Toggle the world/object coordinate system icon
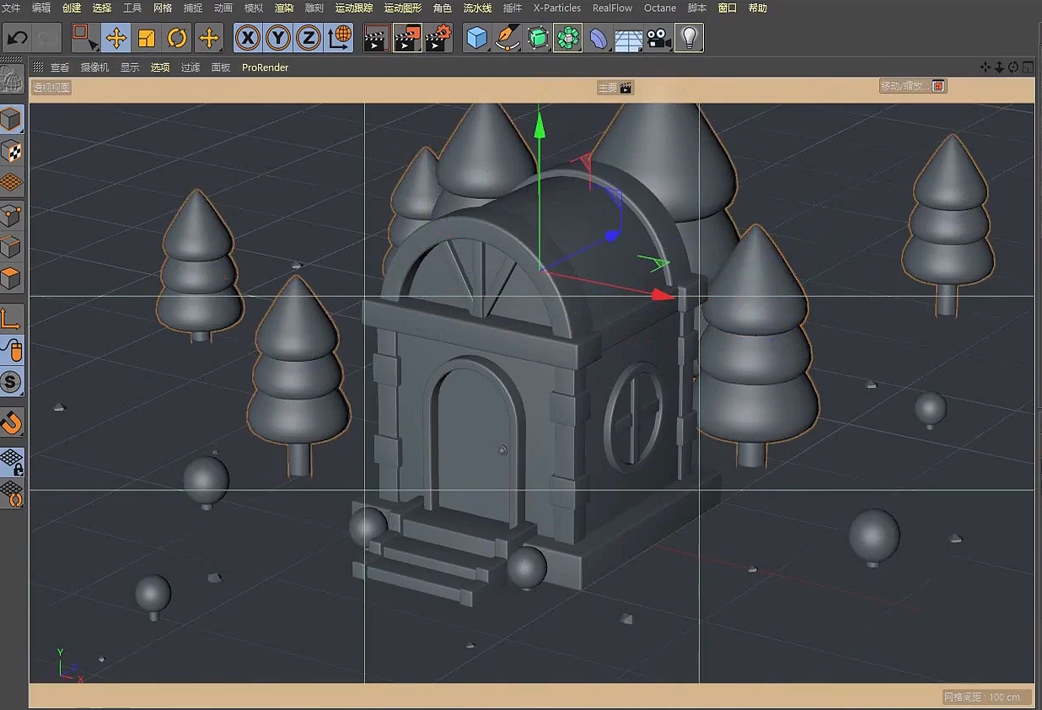Screen dimensions: 1042x710 [x=340, y=38]
